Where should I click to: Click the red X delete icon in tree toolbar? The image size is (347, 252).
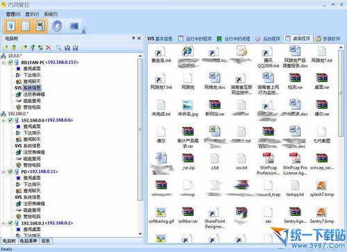tap(49, 48)
